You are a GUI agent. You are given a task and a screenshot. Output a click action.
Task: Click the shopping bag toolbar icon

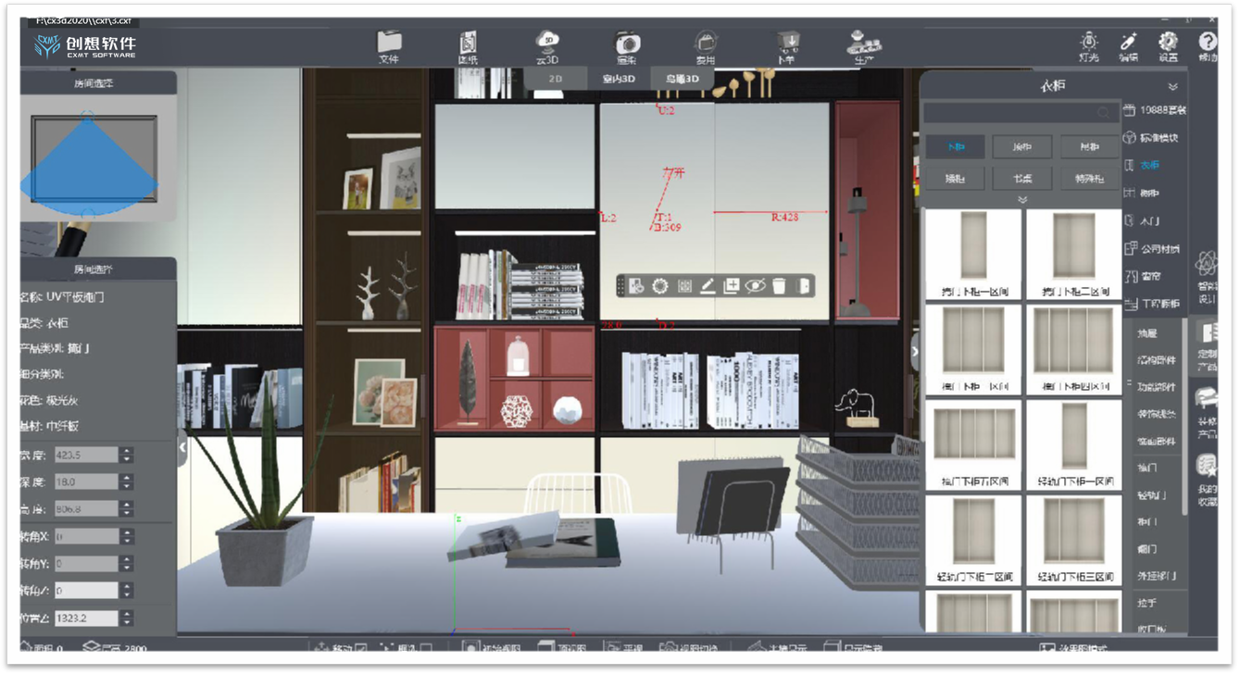(x=707, y=43)
